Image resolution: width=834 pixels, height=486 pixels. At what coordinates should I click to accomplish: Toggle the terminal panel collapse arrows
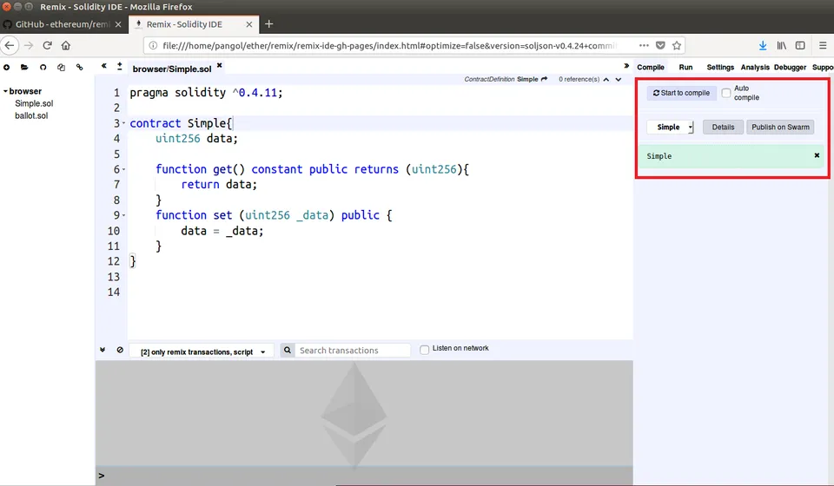pyautogui.click(x=103, y=350)
